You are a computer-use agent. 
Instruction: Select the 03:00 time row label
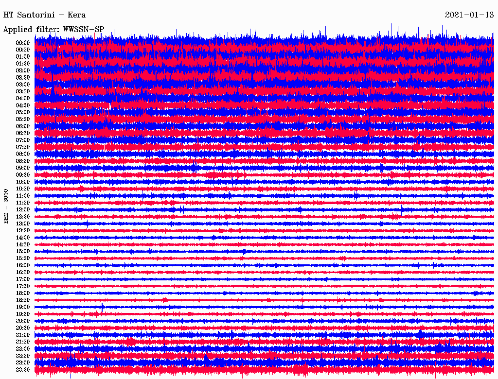[23, 85]
